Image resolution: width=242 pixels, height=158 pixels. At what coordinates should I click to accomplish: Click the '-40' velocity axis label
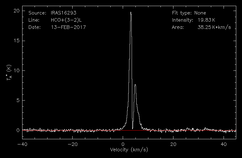click(22, 144)
